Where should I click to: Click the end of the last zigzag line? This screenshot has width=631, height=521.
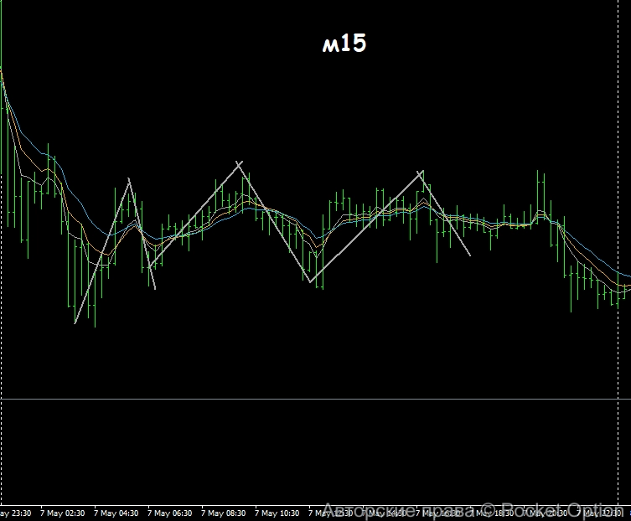click(x=470, y=255)
